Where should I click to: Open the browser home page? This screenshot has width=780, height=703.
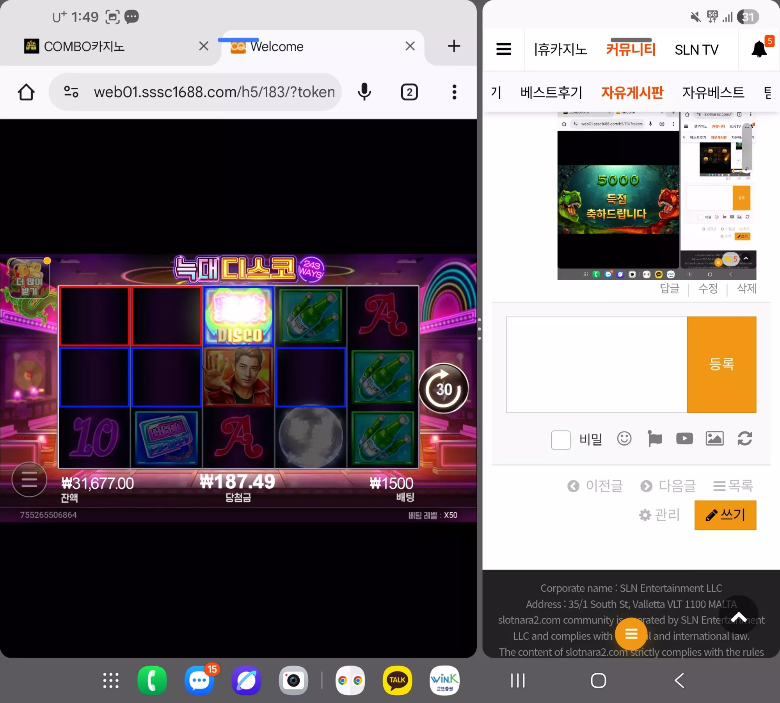[26, 92]
